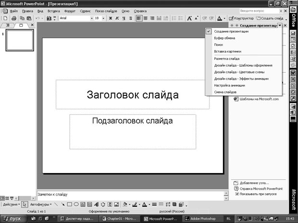Expand the Автофигуры drawing menu
Image resolution: width=298 pixels, height=223 pixels.
click(x=39, y=204)
